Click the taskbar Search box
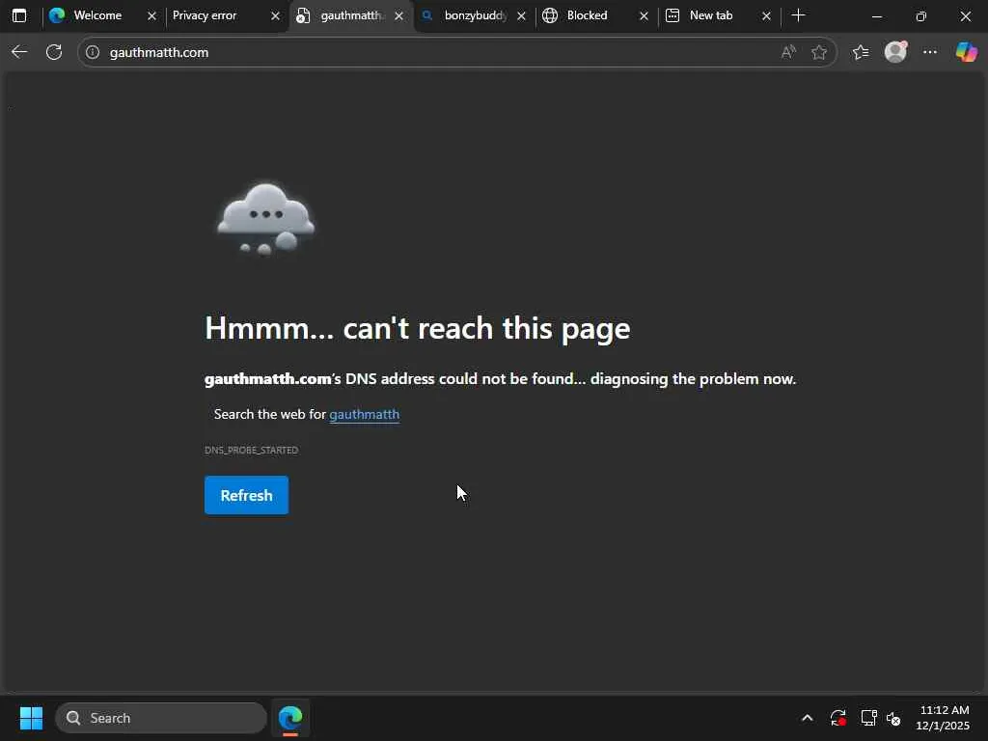 point(161,718)
